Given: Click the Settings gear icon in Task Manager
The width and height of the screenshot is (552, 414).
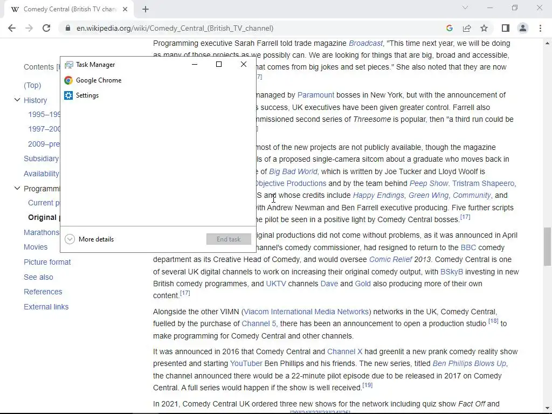Looking at the screenshot, I should tap(68, 95).
